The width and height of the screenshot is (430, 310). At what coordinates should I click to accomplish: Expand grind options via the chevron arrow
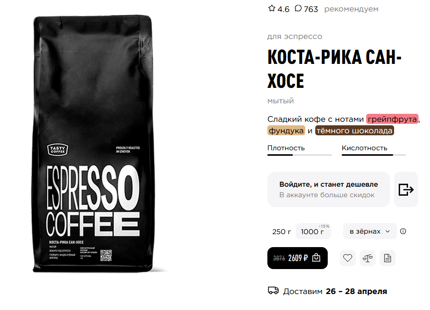(x=388, y=231)
